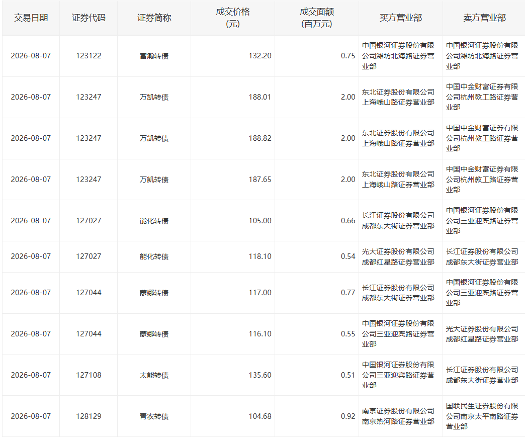Select code 127027 in the 118.10 row
Screen dimensions: 525x439
(89, 256)
